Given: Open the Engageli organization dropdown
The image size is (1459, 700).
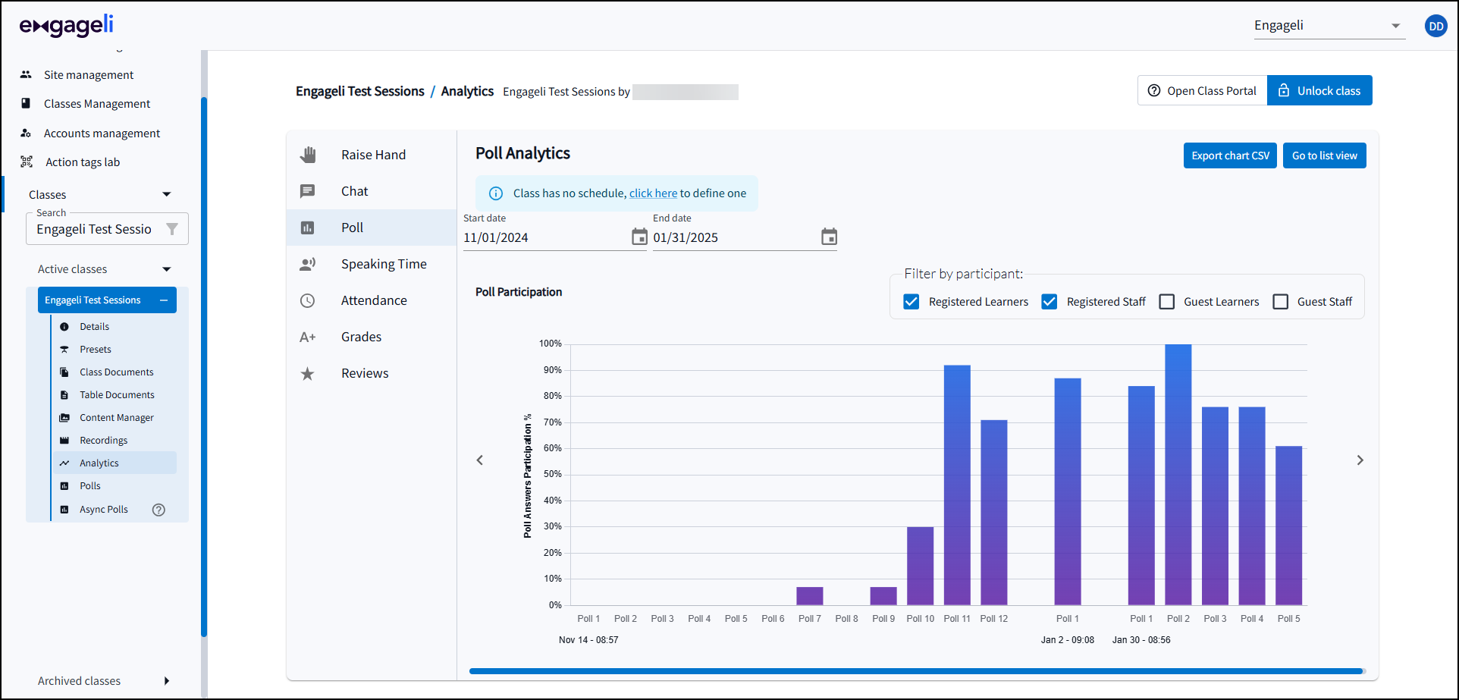Looking at the screenshot, I should 1329,26.
